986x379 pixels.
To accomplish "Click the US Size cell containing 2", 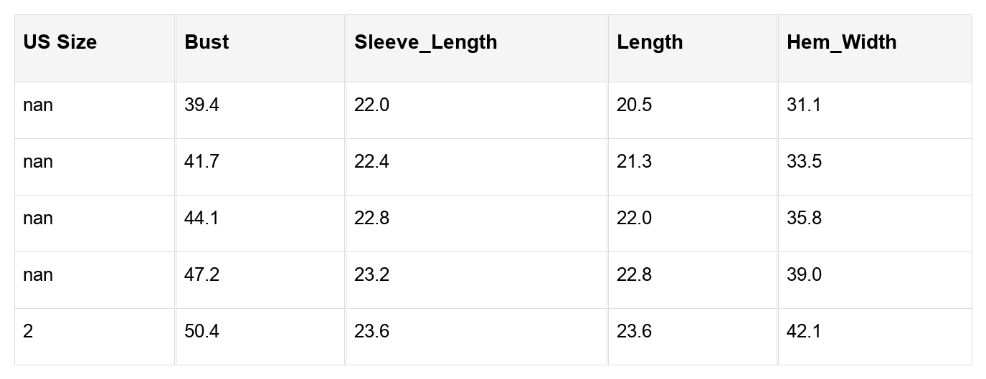I will click(28, 332).
